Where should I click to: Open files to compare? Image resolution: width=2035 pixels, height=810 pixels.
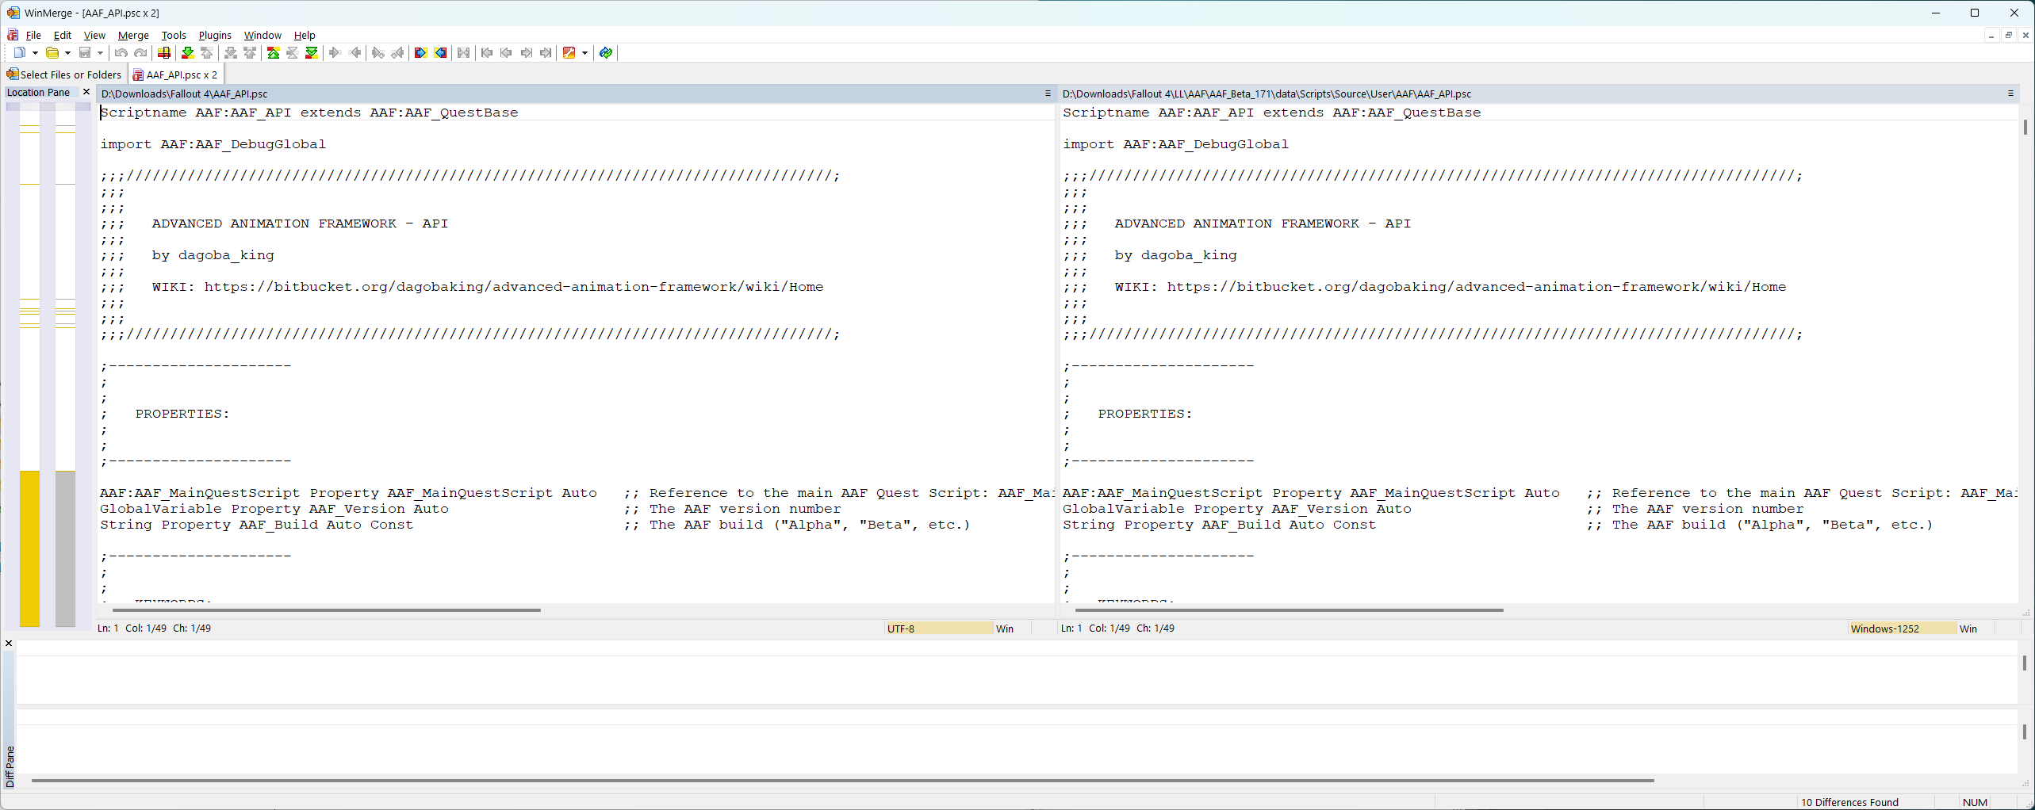click(53, 52)
